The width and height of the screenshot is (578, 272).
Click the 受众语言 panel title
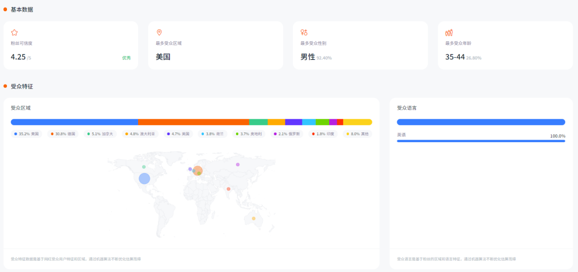[x=407, y=108]
